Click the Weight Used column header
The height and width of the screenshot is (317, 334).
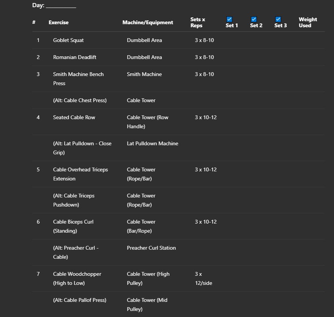click(308, 22)
